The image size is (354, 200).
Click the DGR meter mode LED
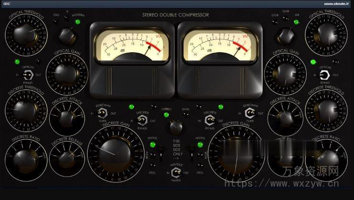286,18
